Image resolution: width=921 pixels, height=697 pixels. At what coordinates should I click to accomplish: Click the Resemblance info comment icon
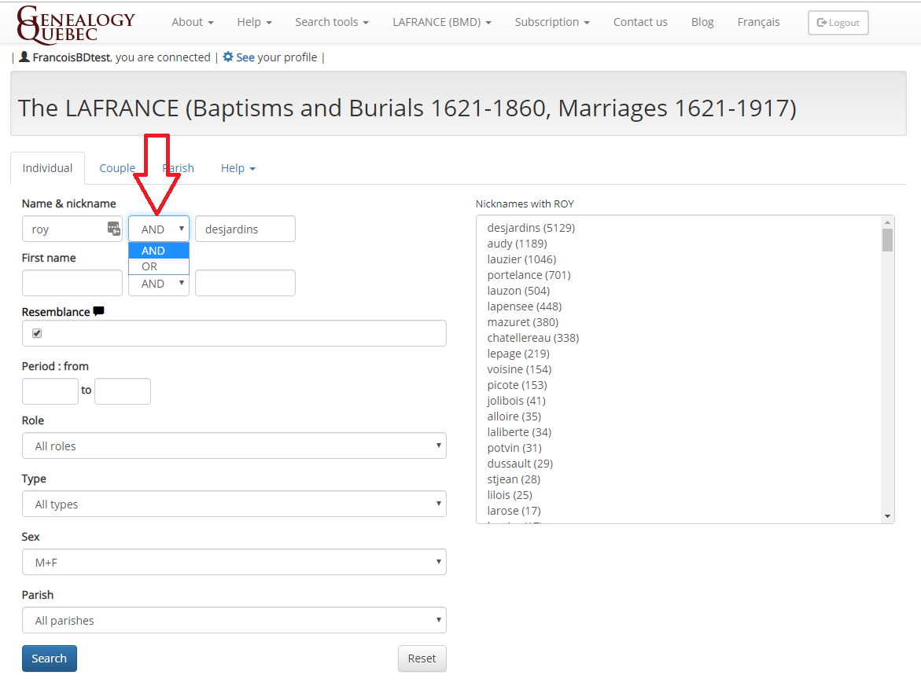coord(98,311)
